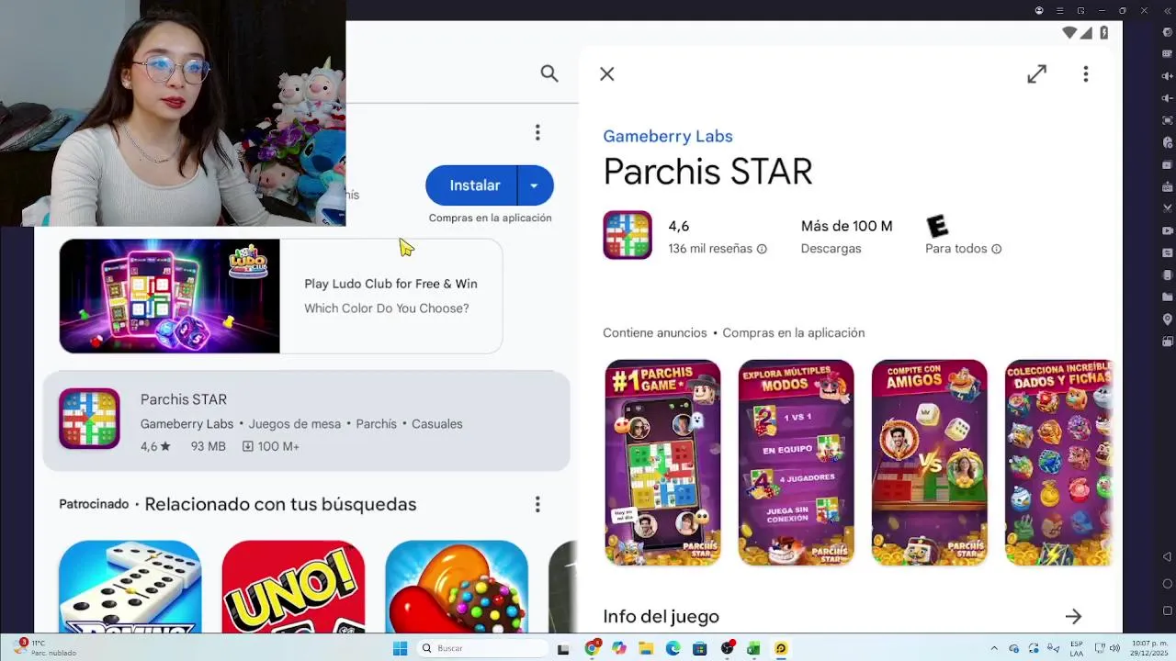Open the #1 Parchis Game screenshot

click(x=662, y=463)
